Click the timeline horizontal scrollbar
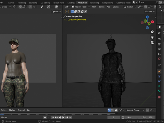 [58, 113]
